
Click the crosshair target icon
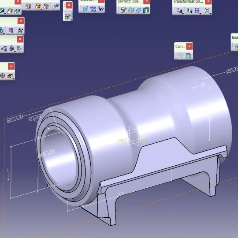3,75
